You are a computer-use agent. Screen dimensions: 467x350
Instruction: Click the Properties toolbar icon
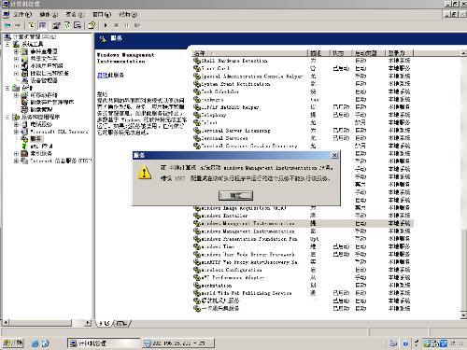pyautogui.click(x=56, y=25)
